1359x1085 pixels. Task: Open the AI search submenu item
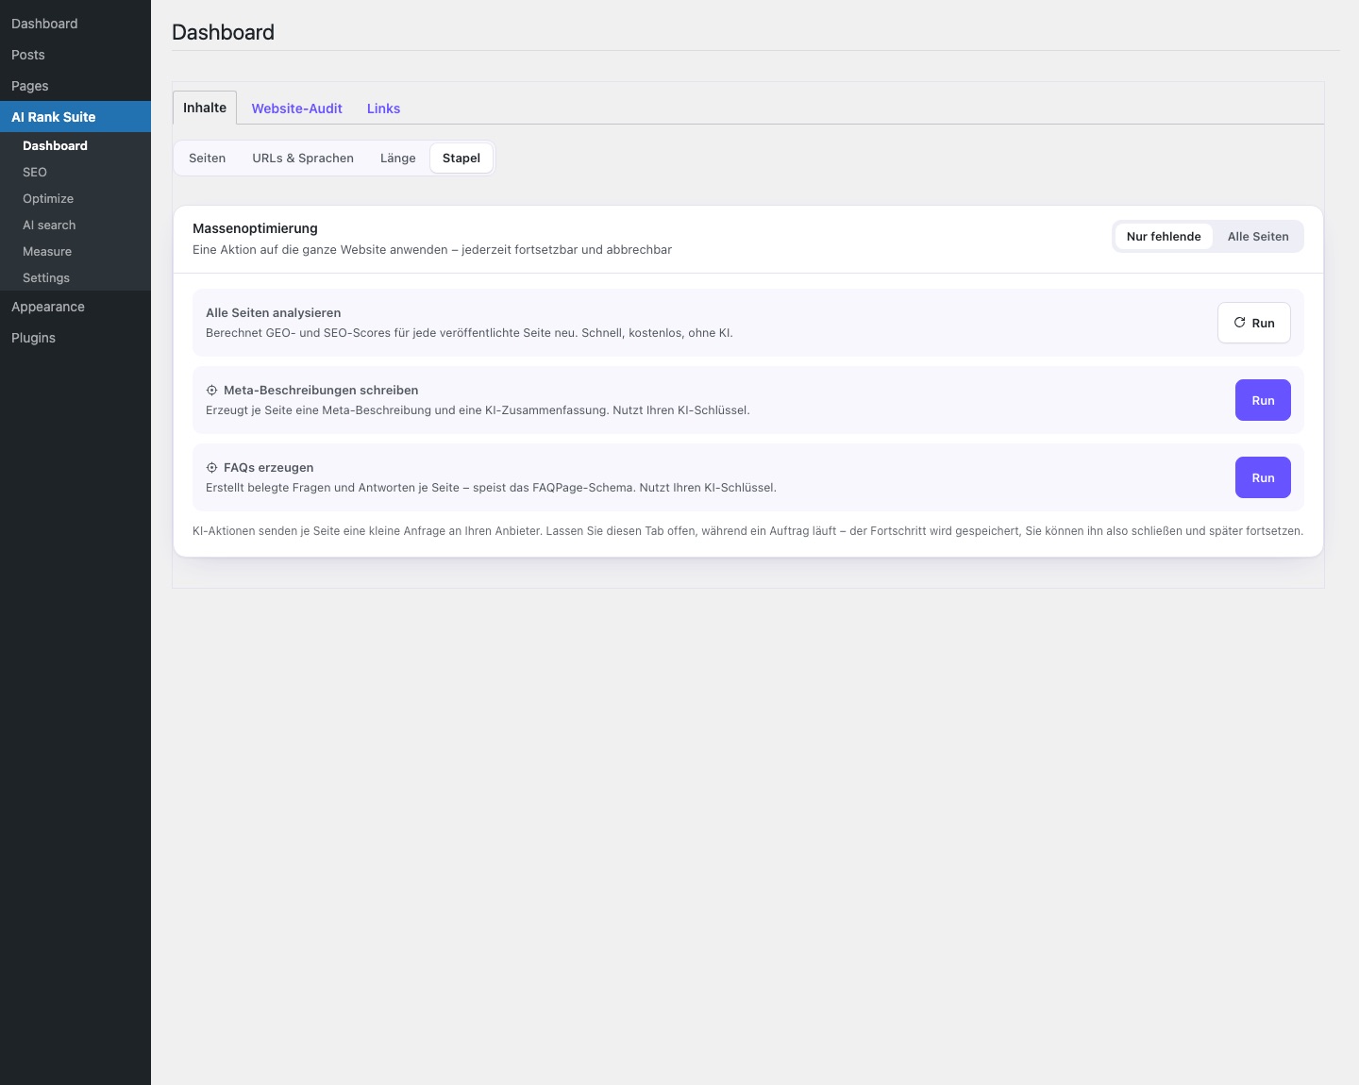pyautogui.click(x=75, y=225)
